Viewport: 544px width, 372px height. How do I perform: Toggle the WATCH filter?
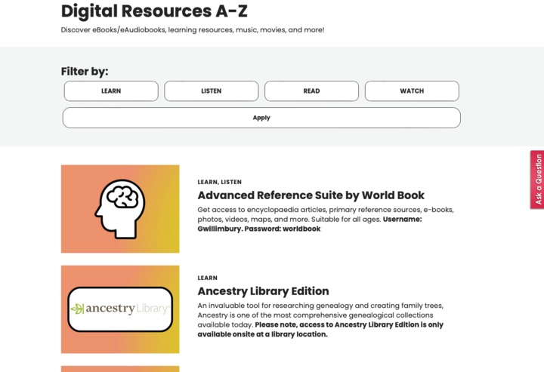point(412,91)
